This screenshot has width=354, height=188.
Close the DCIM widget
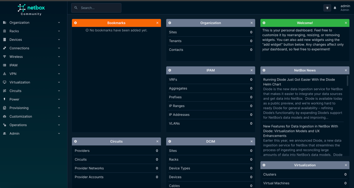[252, 141]
